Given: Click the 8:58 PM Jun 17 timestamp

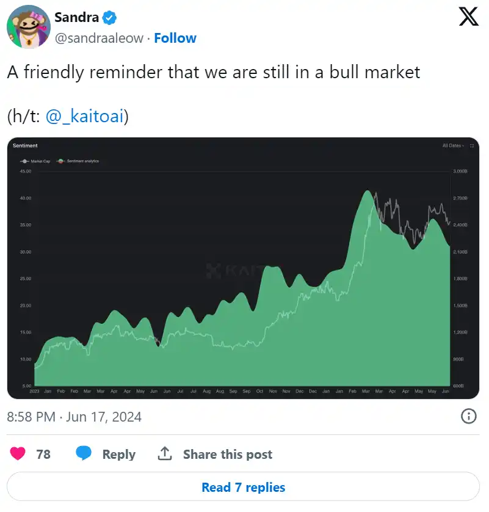Looking at the screenshot, I should point(74,417).
